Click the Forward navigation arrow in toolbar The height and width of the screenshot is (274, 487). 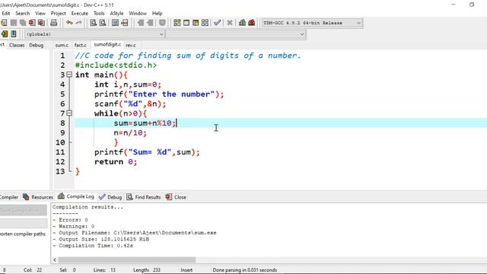pos(150,23)
